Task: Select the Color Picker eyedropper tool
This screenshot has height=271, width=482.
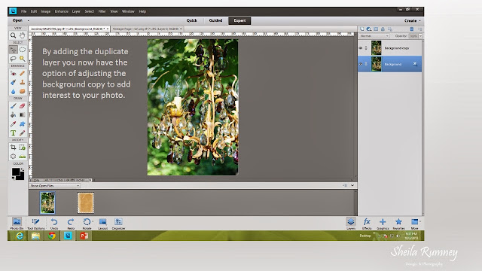Action: click(x=14, y=123)
